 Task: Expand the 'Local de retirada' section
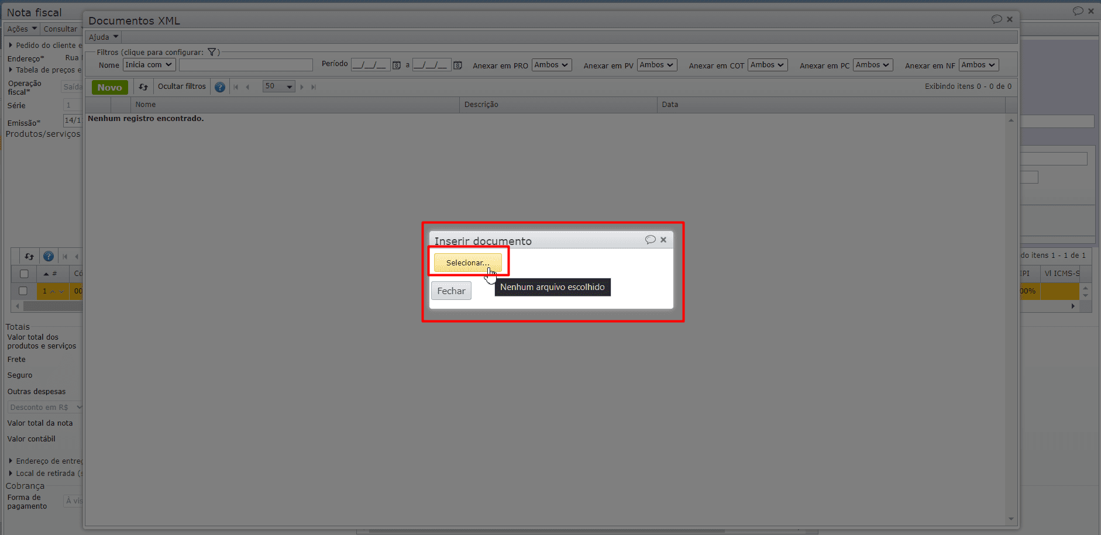(x=11, y=473)
